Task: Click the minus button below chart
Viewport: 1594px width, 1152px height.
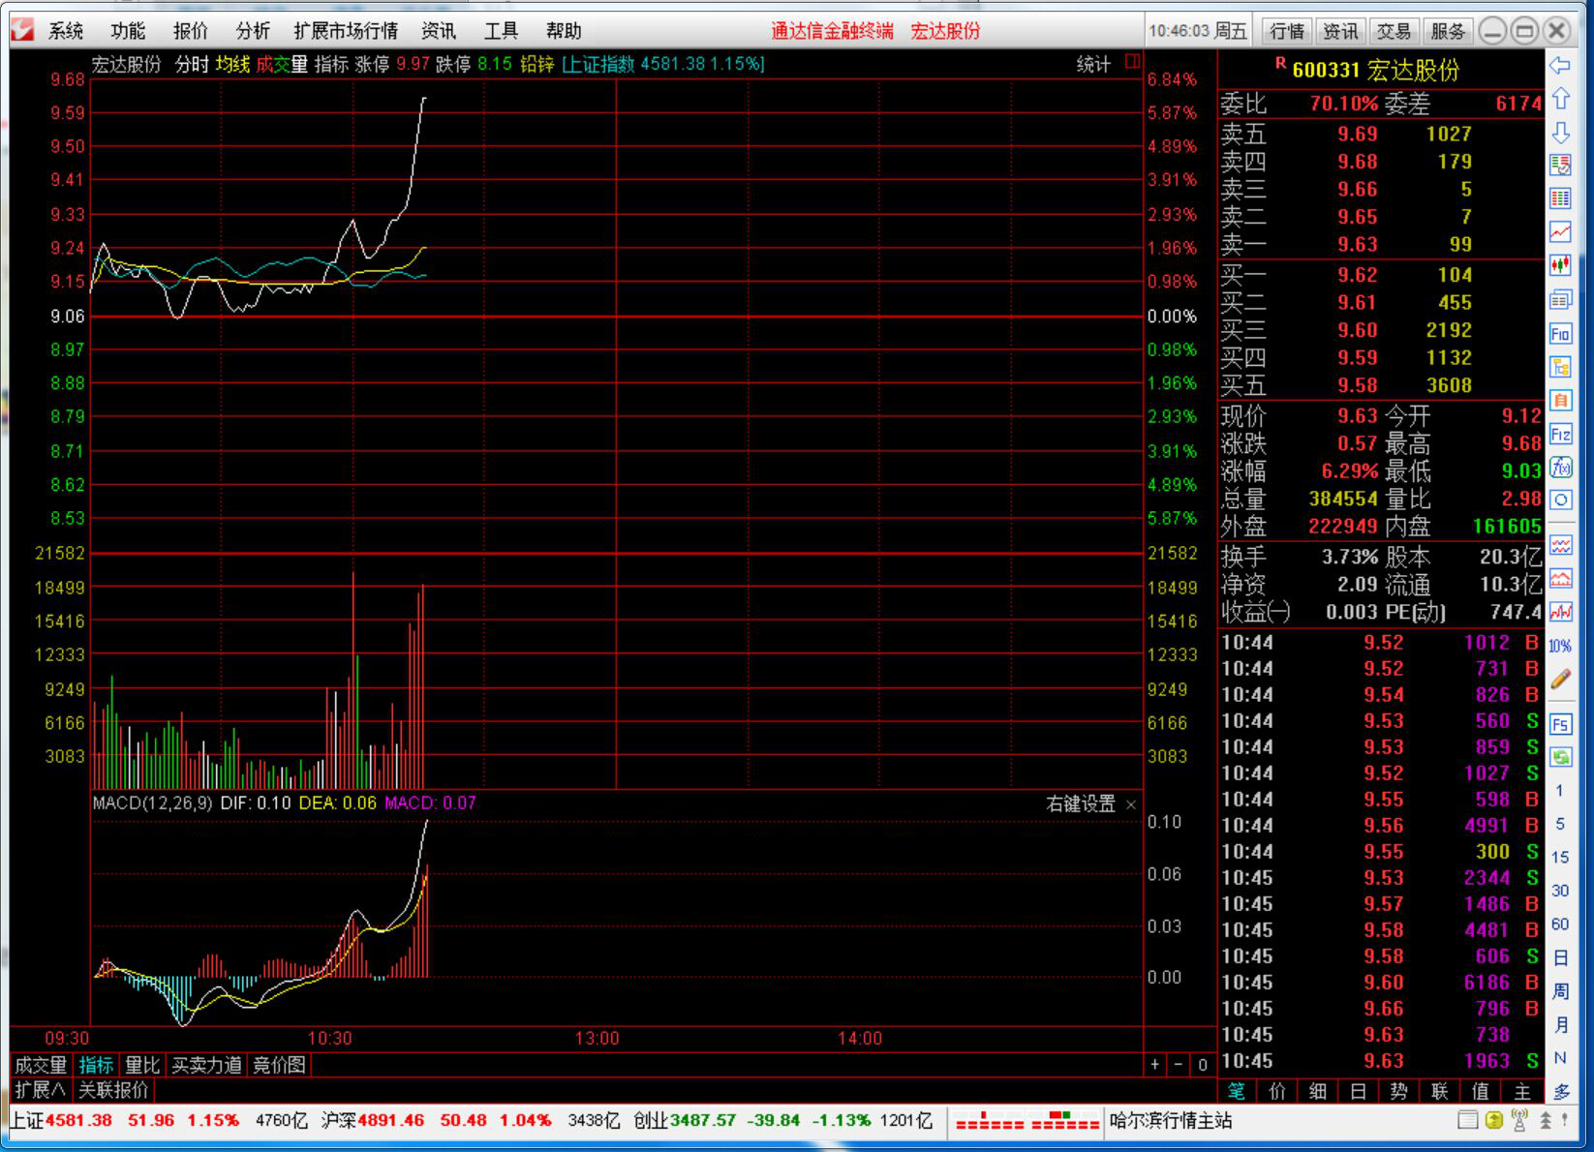Action: pos(1178,1065)
